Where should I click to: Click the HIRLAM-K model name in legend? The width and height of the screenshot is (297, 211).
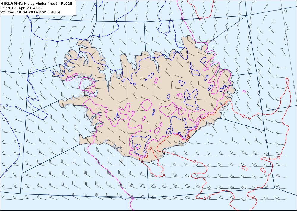coord(11,4)
